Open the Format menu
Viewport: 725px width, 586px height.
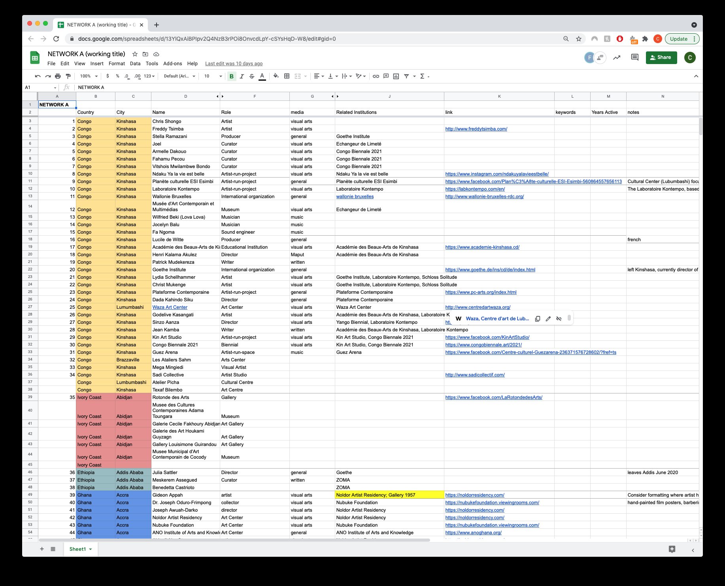[117, 64]
